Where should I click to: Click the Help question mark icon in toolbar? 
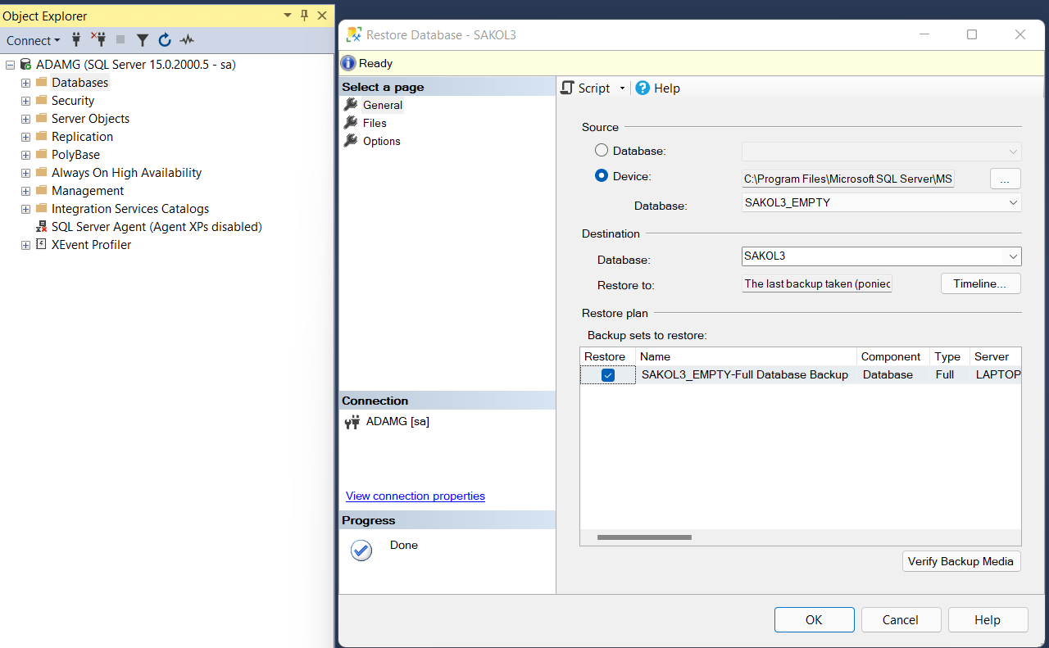click(x=643, y=88)
